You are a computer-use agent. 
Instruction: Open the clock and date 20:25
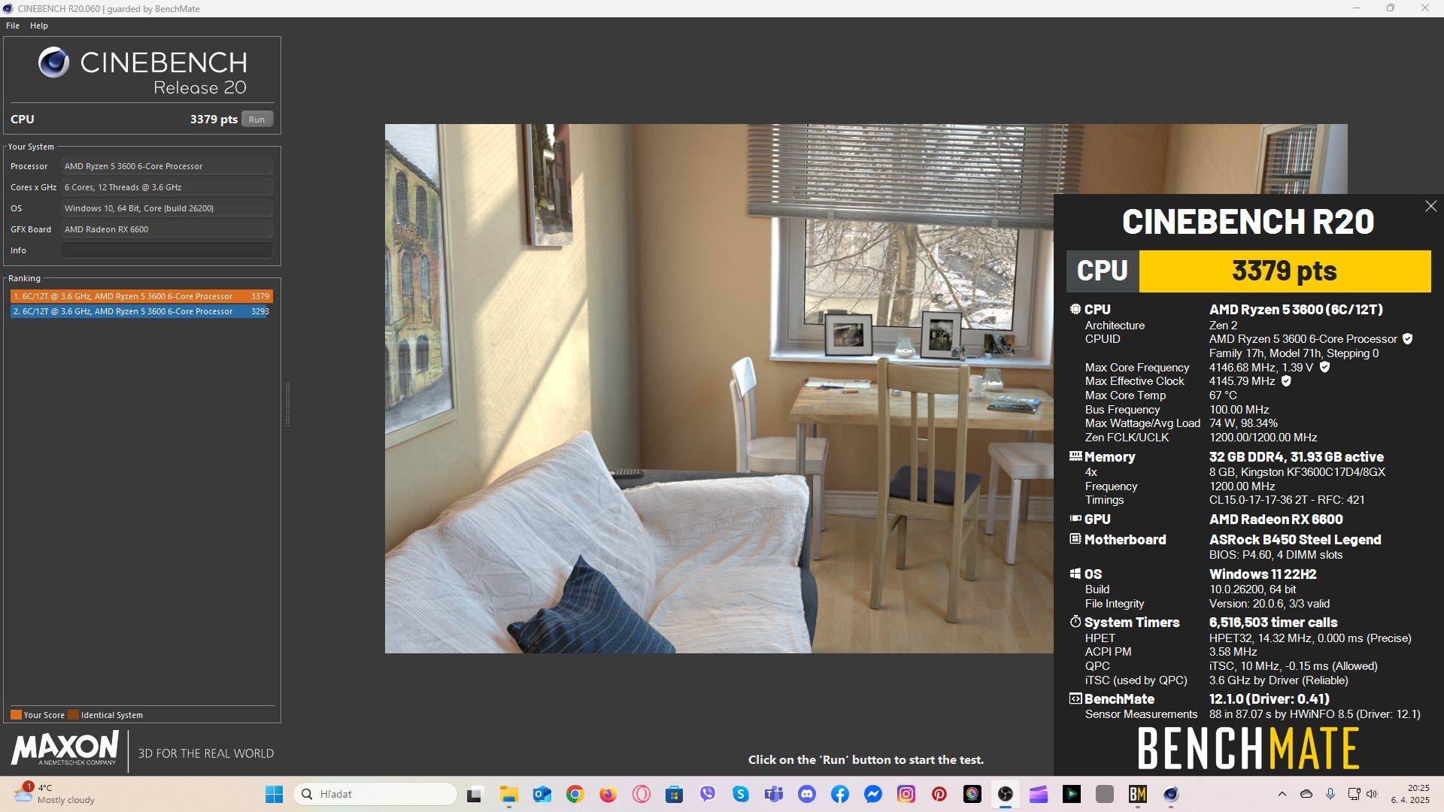click(x=1410, y=794)
